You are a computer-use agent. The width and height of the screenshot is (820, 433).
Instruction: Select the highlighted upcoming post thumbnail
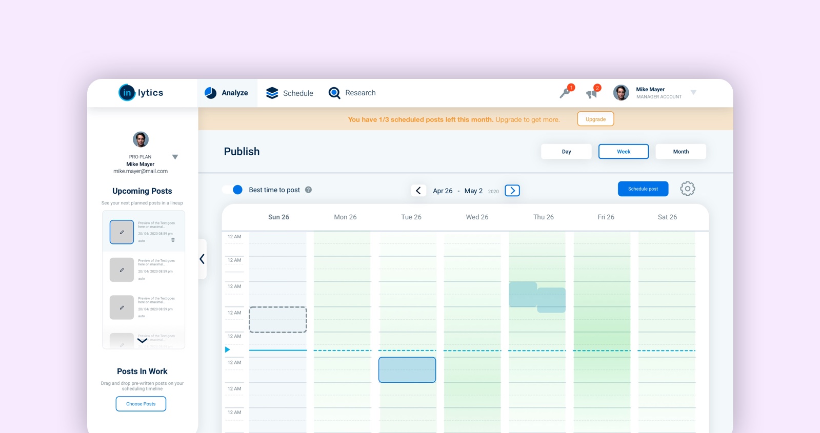(x=122, y=232)
